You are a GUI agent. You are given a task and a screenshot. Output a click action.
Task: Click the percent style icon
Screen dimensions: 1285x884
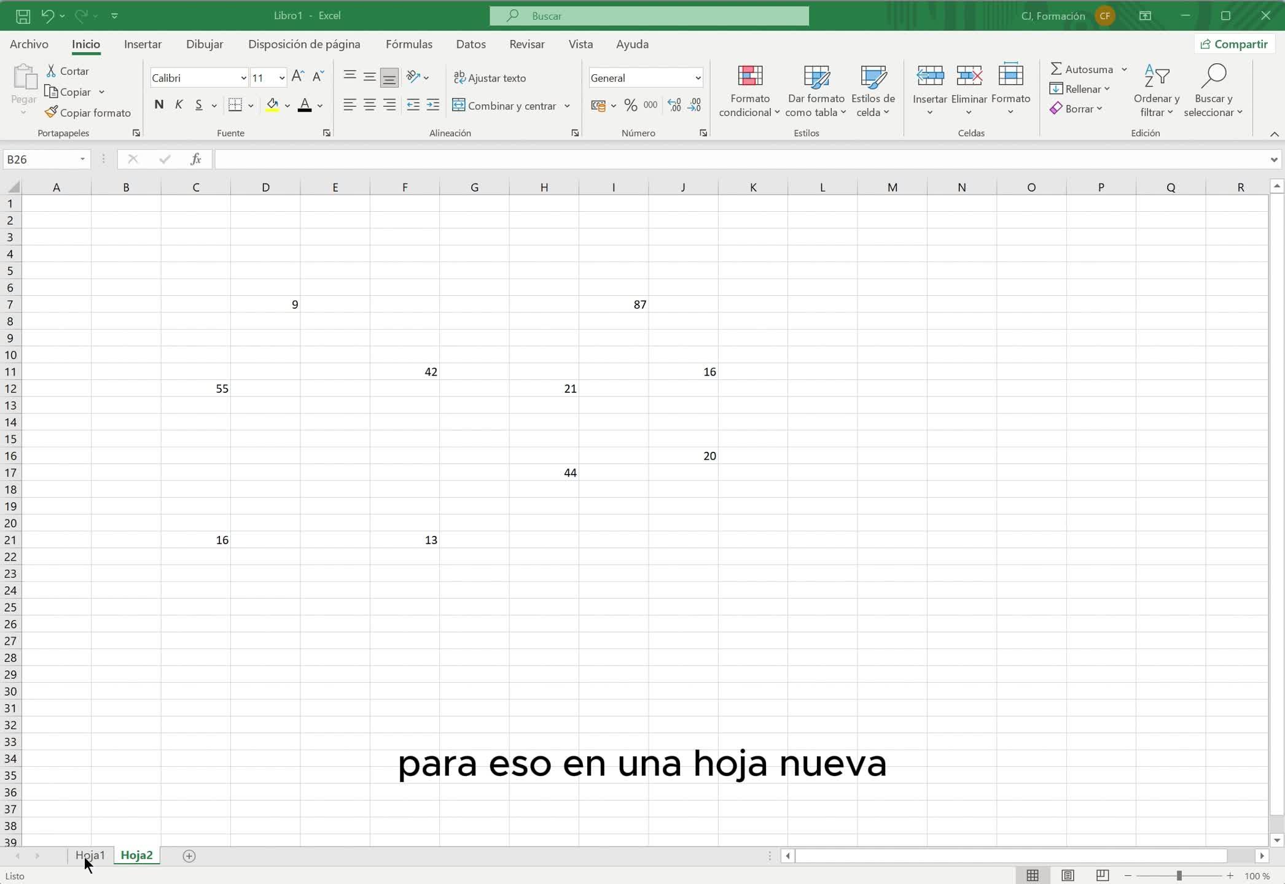(x=630, y=106)
